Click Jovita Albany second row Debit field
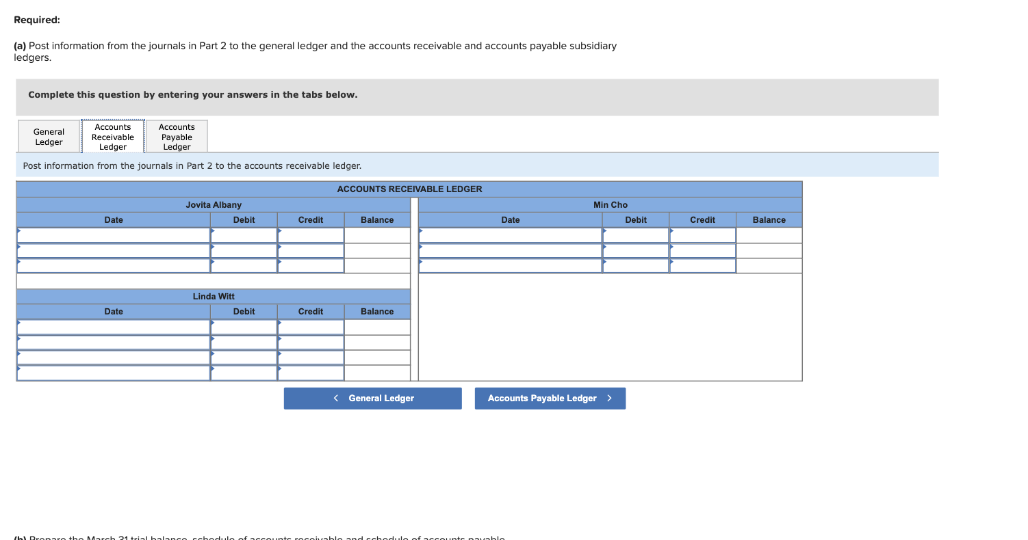Viewport: 1028px width, 540px height. pos(244,250)
